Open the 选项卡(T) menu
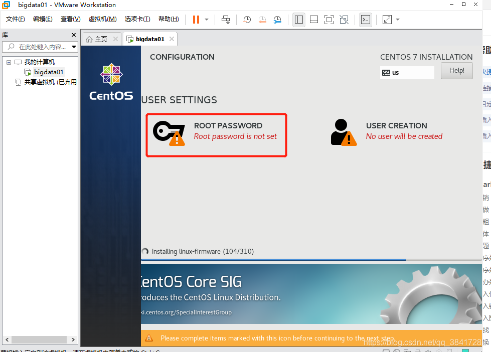Viewport: 491px width, 352px height. 137,19
